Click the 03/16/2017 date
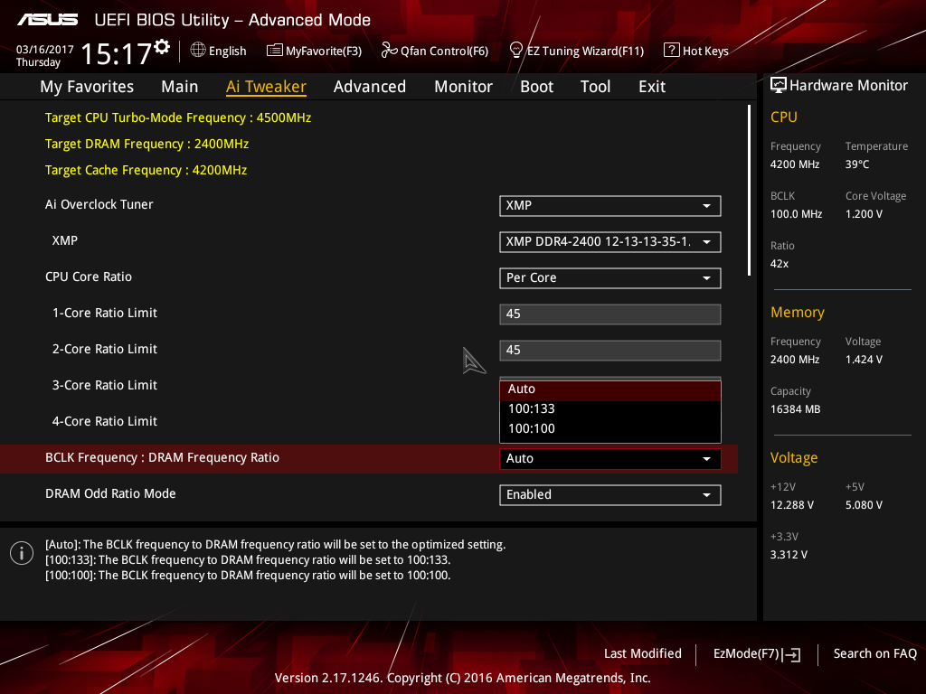The image size is (926, 694). pos(45,50)
